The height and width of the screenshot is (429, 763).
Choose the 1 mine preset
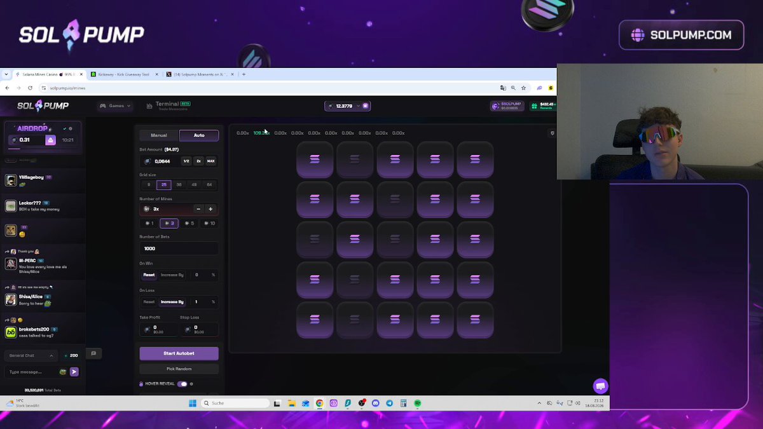click(x=149, y=223)
